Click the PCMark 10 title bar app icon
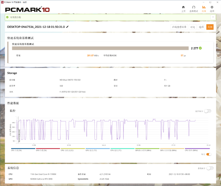Image resolution: width=221 pixels, height=186 pixels. coord(2,2)
